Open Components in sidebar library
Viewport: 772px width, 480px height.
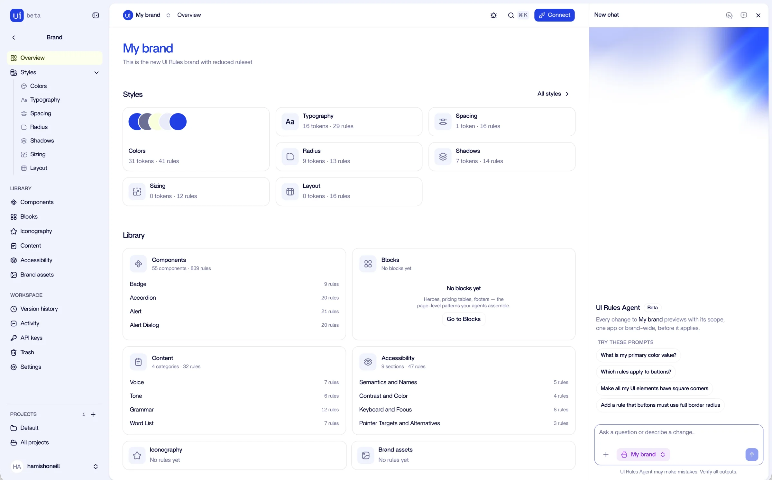coord(37,202)
